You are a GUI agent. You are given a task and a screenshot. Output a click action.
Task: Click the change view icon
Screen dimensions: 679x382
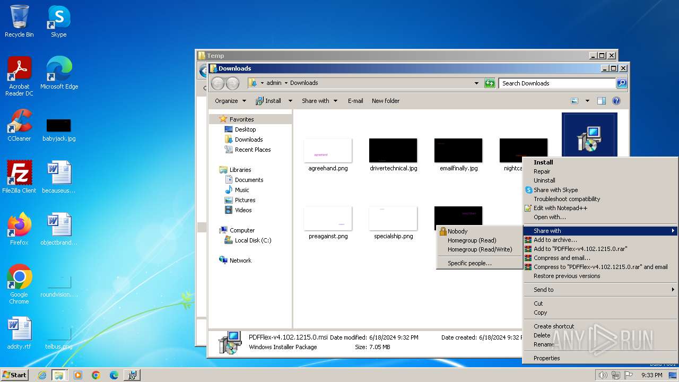[574, 101]
